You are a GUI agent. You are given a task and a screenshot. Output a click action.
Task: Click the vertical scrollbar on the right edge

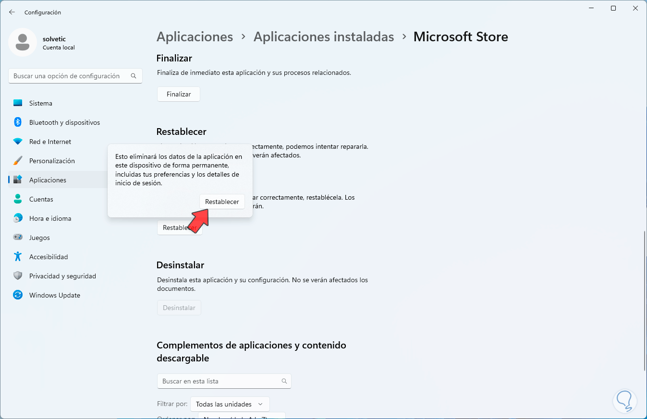coord(644,301)
